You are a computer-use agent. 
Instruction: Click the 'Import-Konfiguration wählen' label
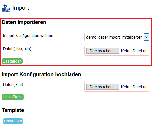[x=28, y=36]
